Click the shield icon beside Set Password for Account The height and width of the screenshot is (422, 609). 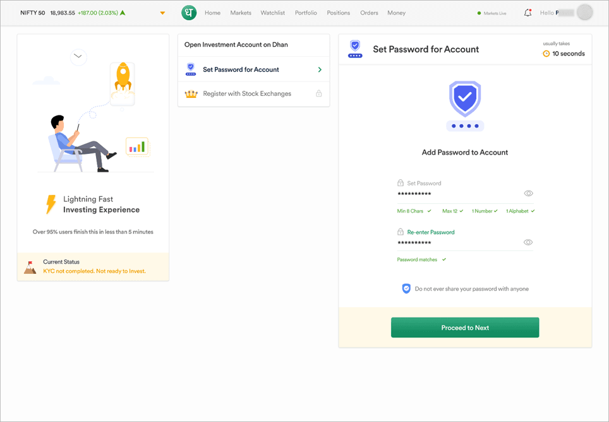(191, 70)
